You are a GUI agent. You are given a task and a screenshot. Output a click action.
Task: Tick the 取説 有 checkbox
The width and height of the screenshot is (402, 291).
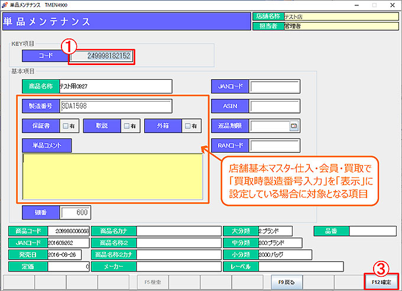tap(127, 126)
